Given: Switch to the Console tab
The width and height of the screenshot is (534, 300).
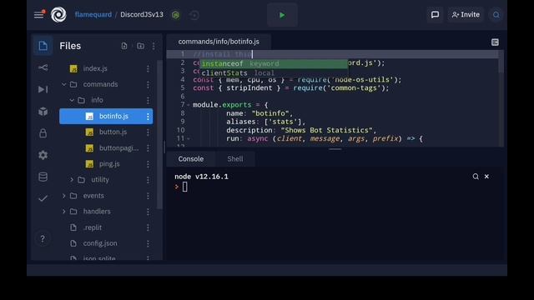Looking at the screenshot, I should (191, 159).
